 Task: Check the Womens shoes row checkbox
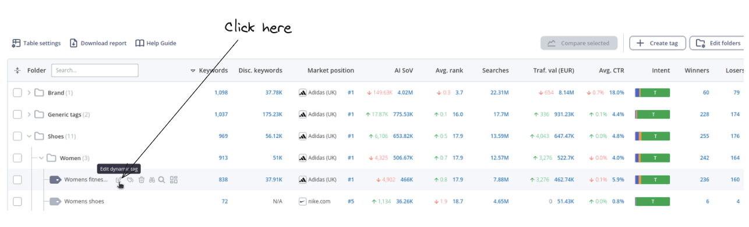[17, 201]
